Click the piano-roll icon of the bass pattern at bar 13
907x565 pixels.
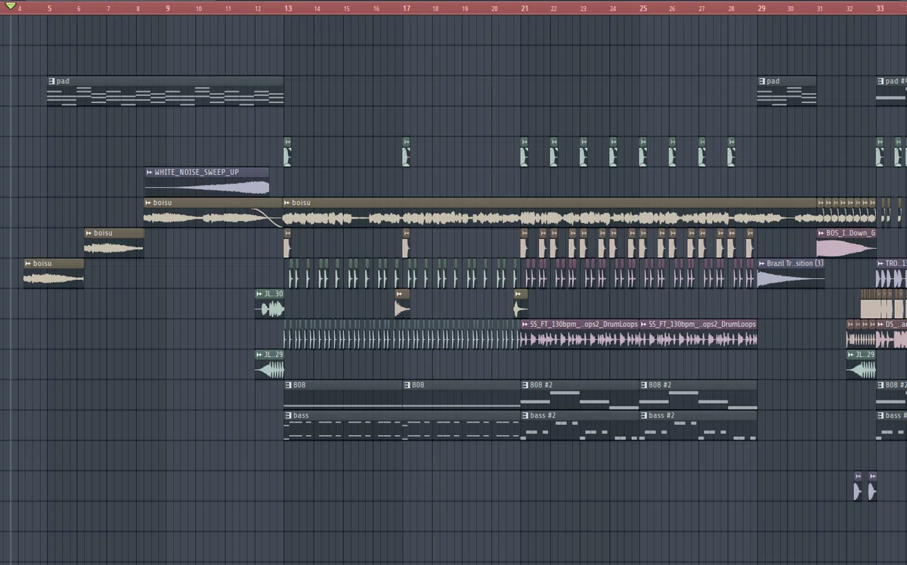coord(288,415)
